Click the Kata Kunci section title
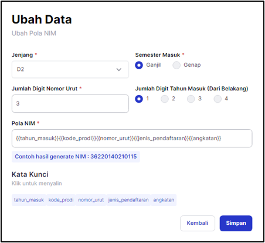This screenshot has height=243, width=265. (30, 174)
